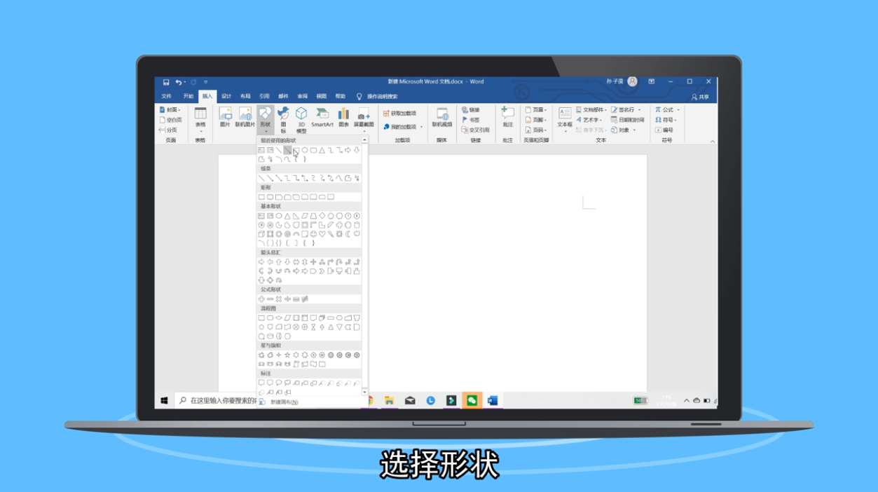This screenshot has height=492, width=878.
Task: Select first right block arrow in 箭头总汇
Action: coord(261,262)
